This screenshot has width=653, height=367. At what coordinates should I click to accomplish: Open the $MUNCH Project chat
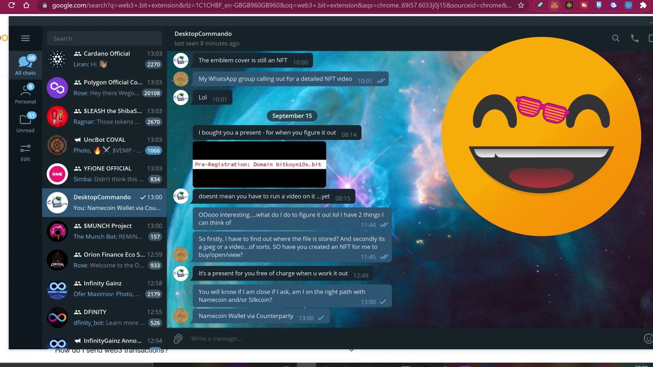[105, 231]
